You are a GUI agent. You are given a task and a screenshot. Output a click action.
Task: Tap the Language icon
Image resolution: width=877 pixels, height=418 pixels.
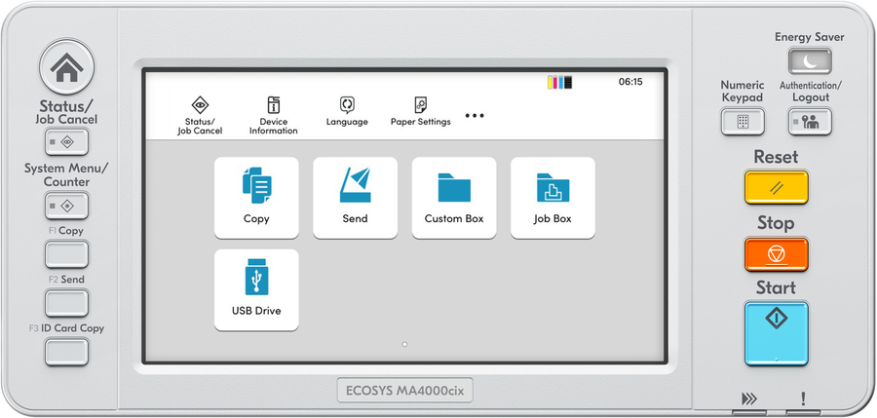347,111
